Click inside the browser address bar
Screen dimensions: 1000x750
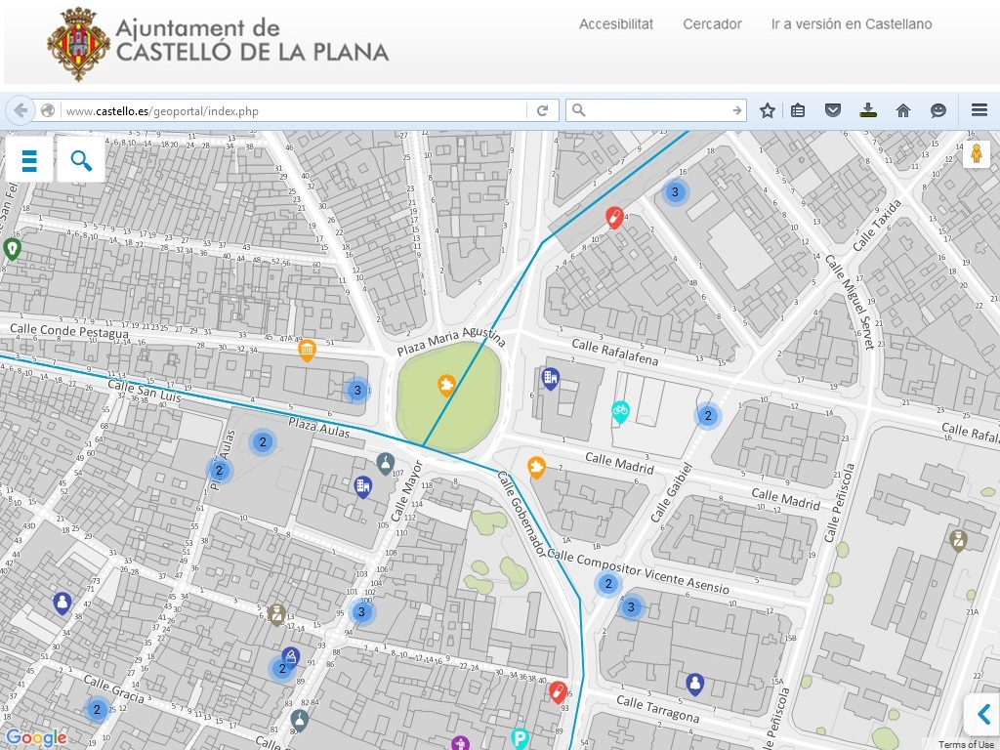click(293, 110)
